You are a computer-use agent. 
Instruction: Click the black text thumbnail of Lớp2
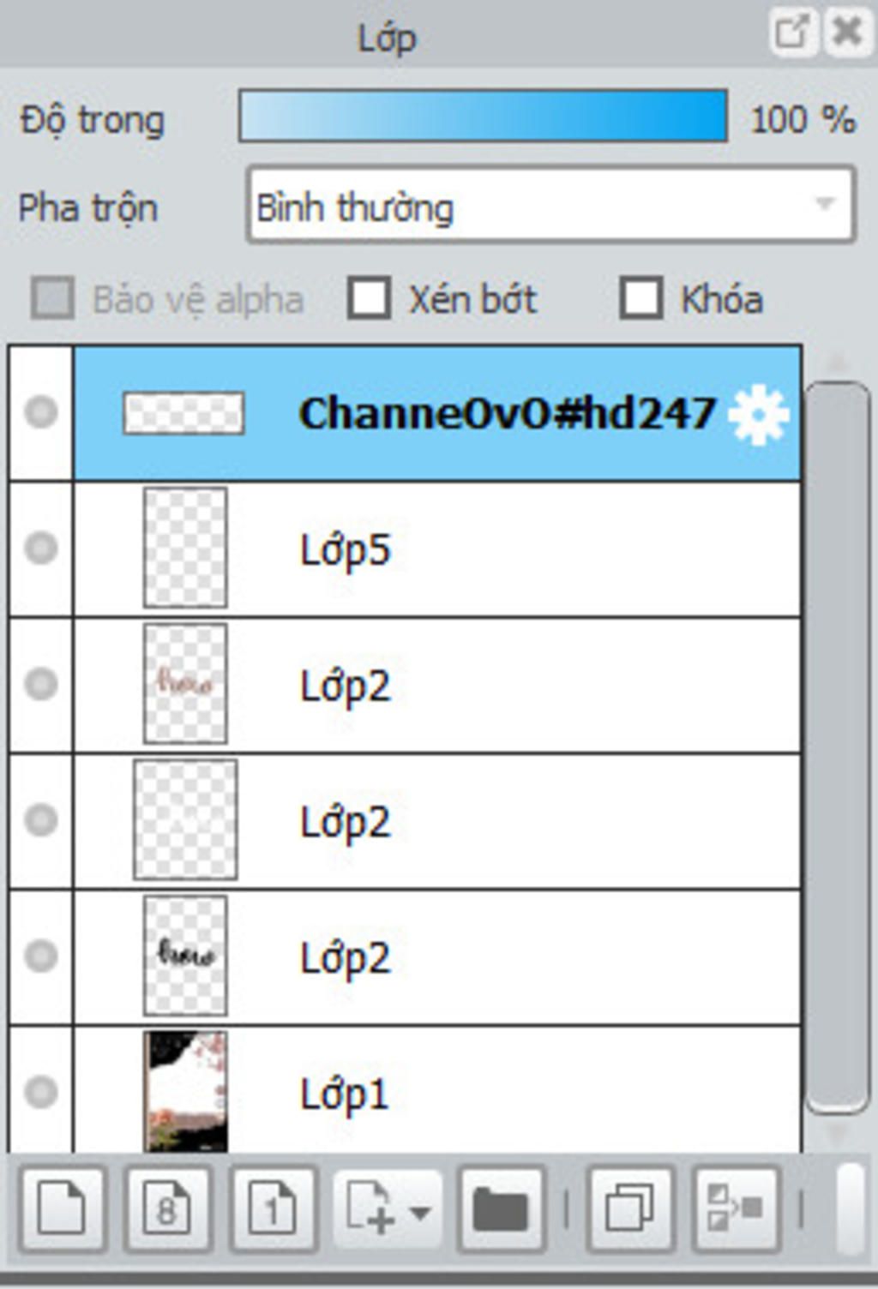pos(185,956)
